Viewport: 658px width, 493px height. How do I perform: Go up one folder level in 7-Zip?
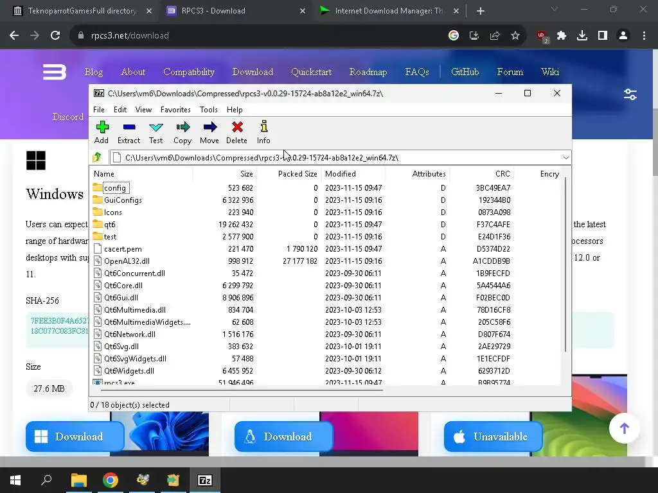click(x=98, y=158)
